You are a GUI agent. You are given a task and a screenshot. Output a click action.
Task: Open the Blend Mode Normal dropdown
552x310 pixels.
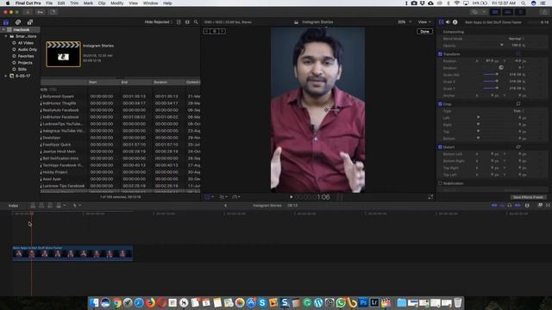tap(517, 39)
